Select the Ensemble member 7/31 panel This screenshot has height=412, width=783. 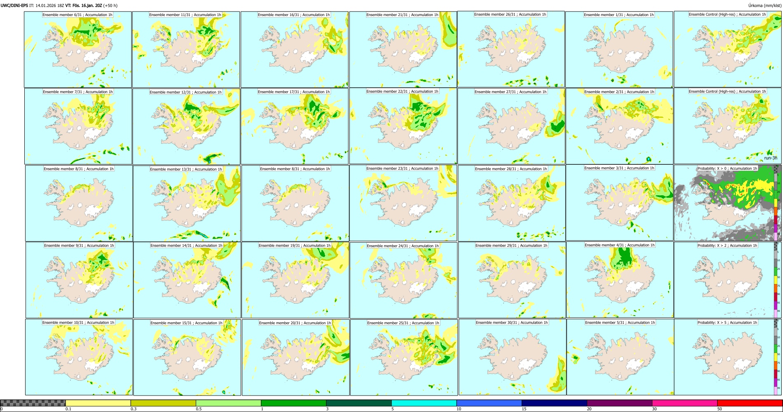(78, 126)
